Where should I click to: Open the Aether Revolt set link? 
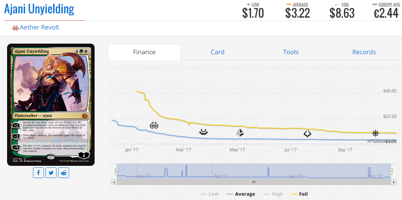40,28
